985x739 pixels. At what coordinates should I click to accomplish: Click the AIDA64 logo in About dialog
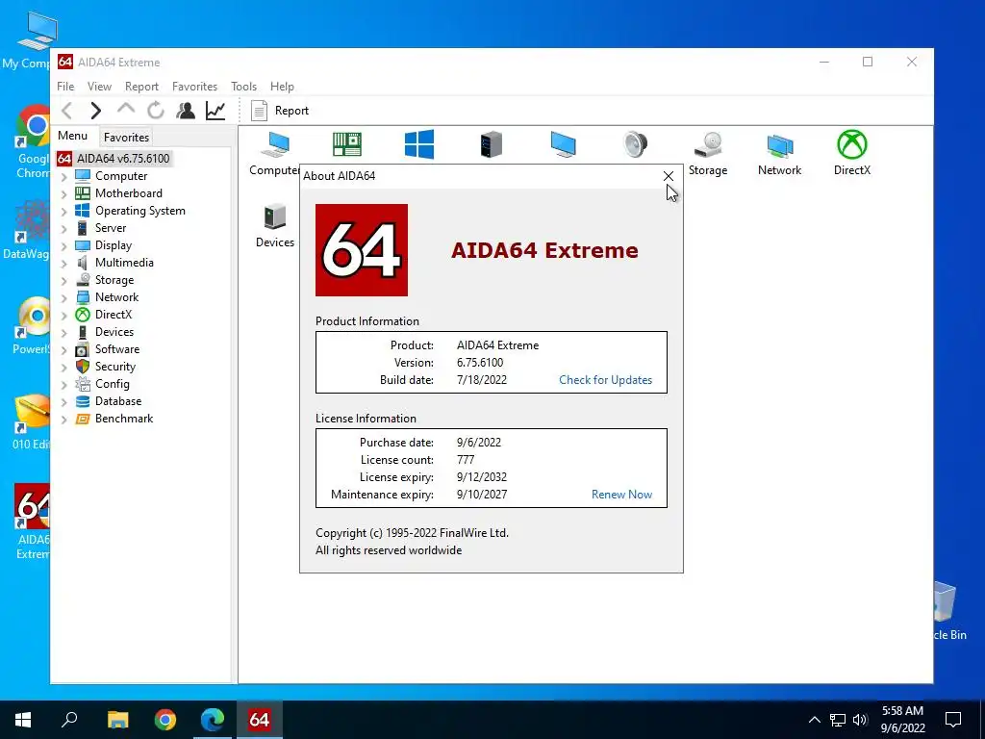click(362, 250)
